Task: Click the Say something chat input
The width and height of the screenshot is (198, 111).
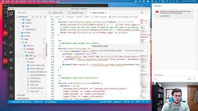Action: [174, 75]
